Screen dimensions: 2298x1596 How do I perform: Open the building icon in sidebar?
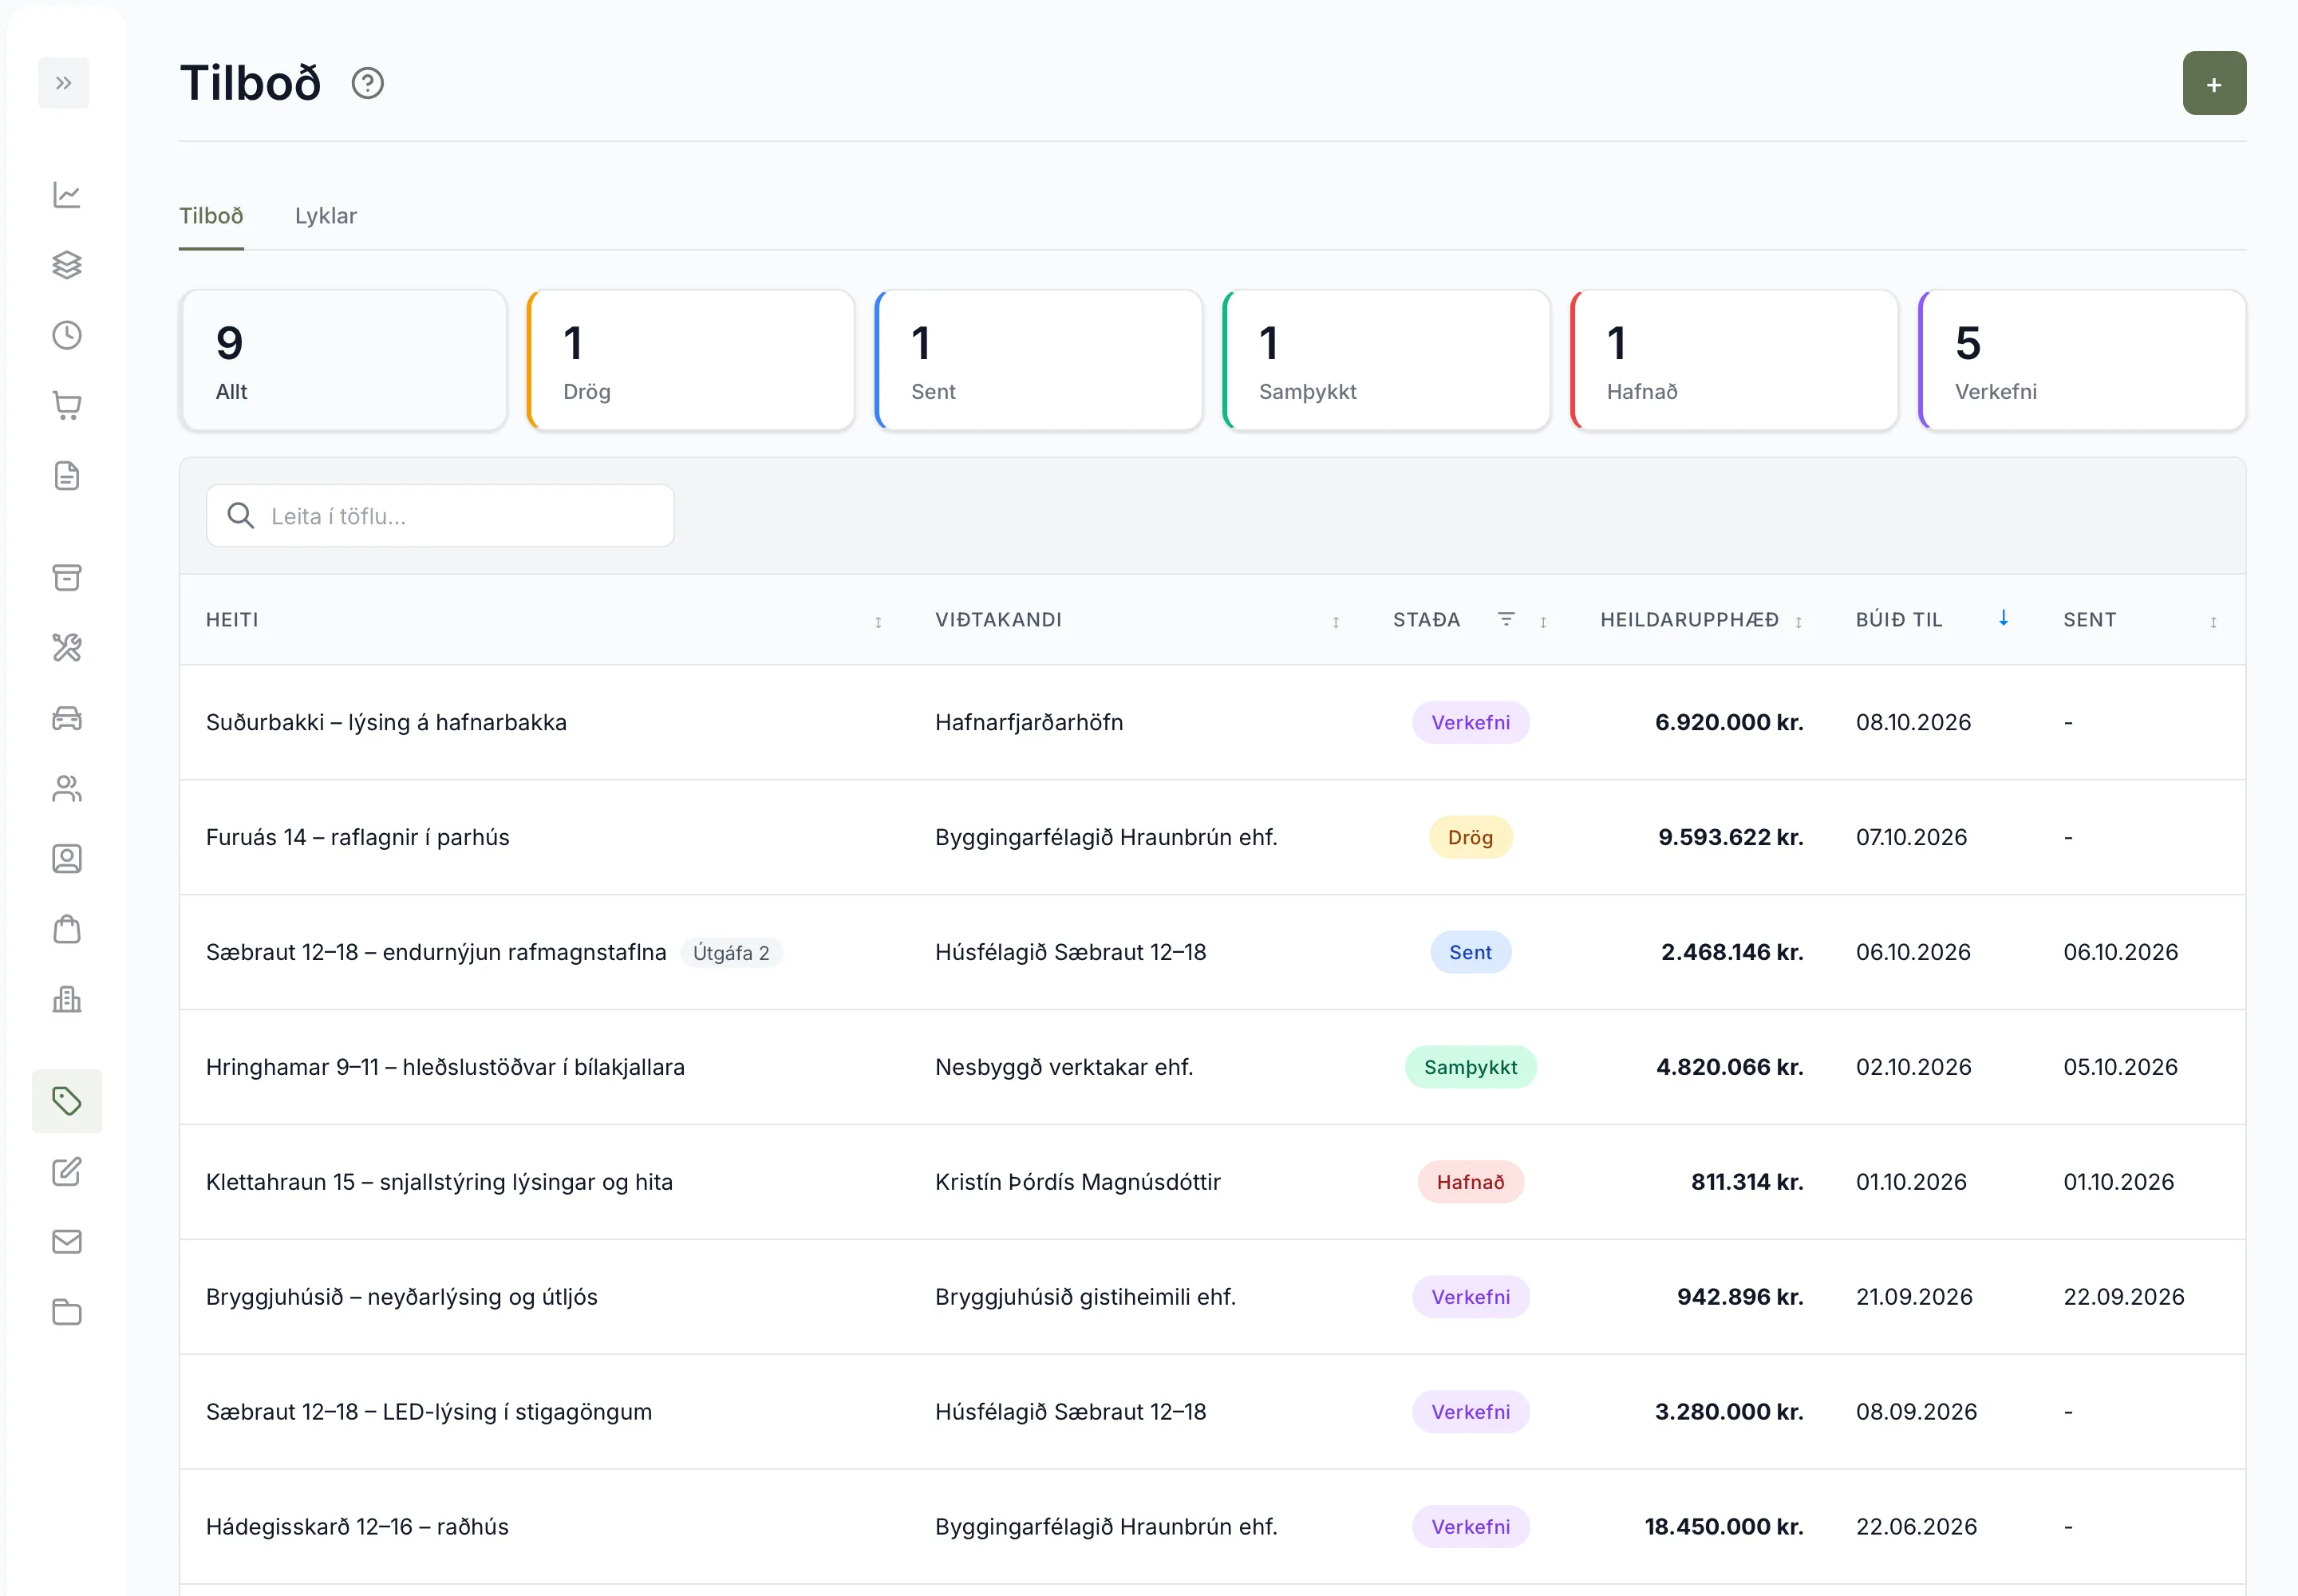click(67, 999)
